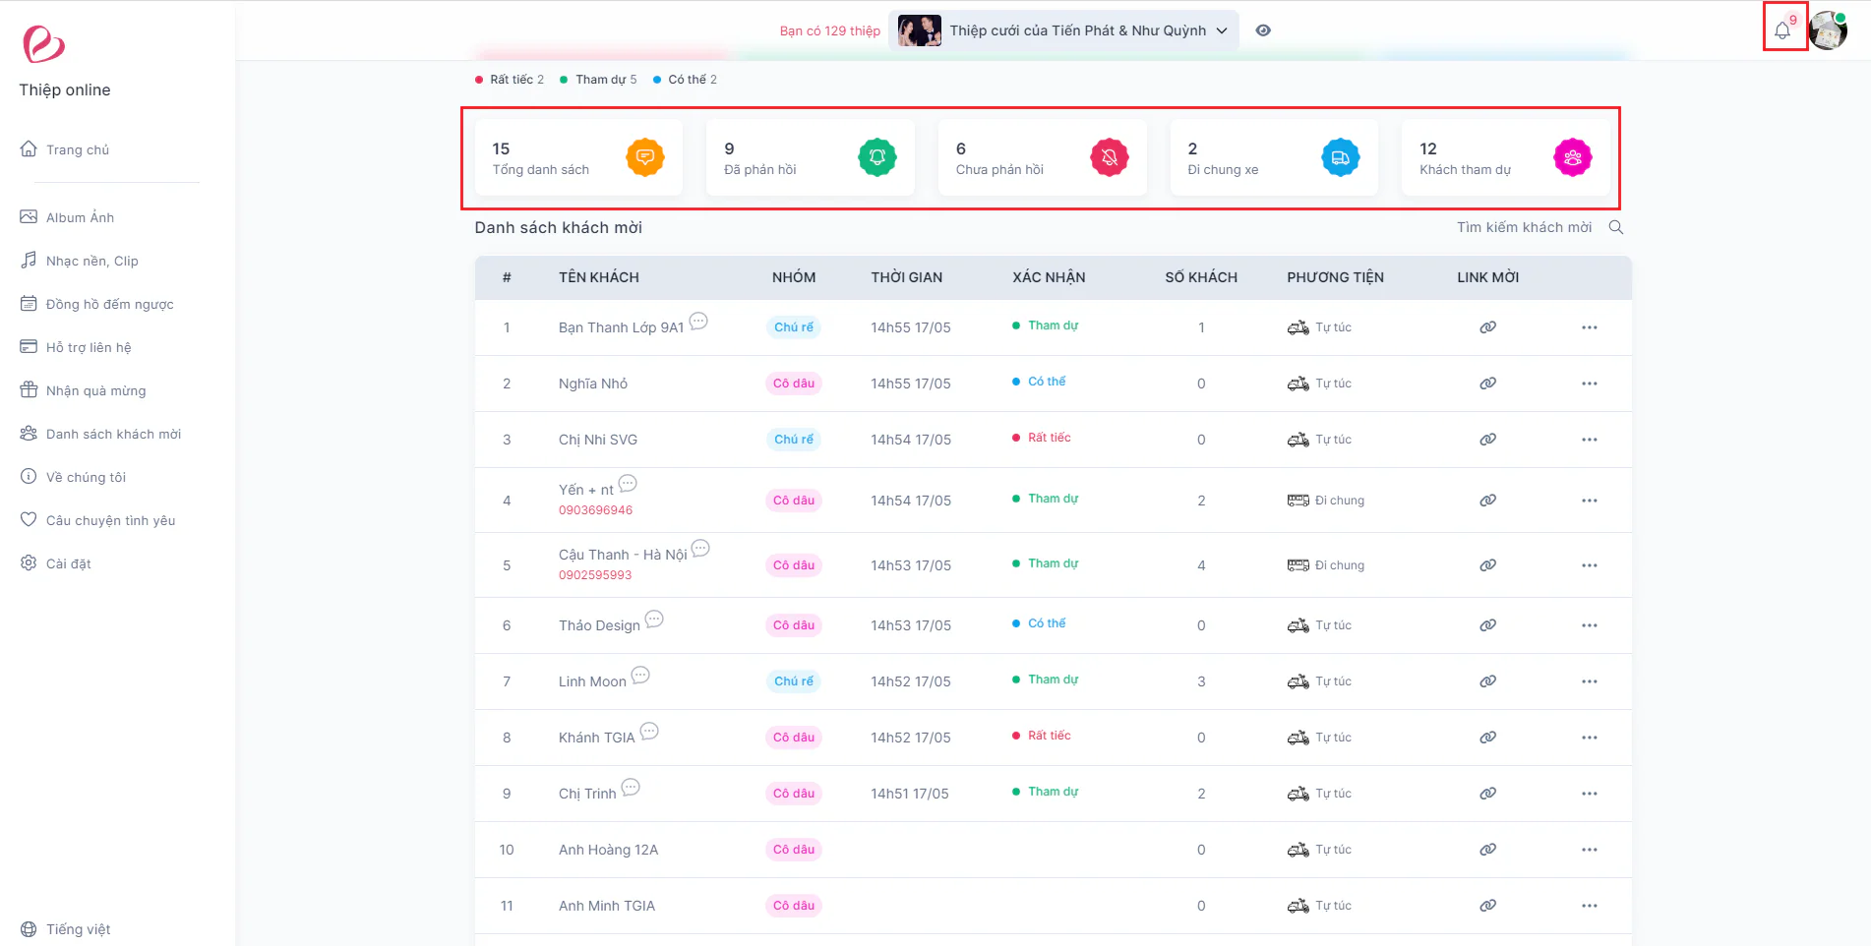This screenshot has height=946, width=1871.
Task: Expand the wedding card selector dropdown
Action: (1063, 30)
